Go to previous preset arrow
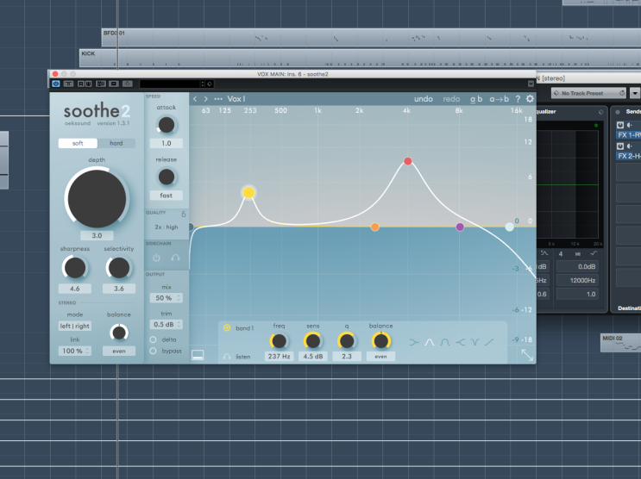 coord(195,99)
